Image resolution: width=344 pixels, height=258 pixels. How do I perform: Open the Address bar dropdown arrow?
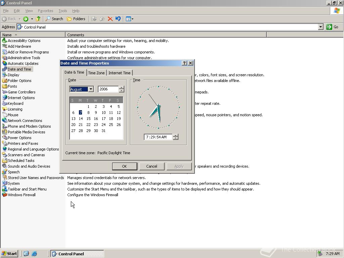(x=320, y=27)
